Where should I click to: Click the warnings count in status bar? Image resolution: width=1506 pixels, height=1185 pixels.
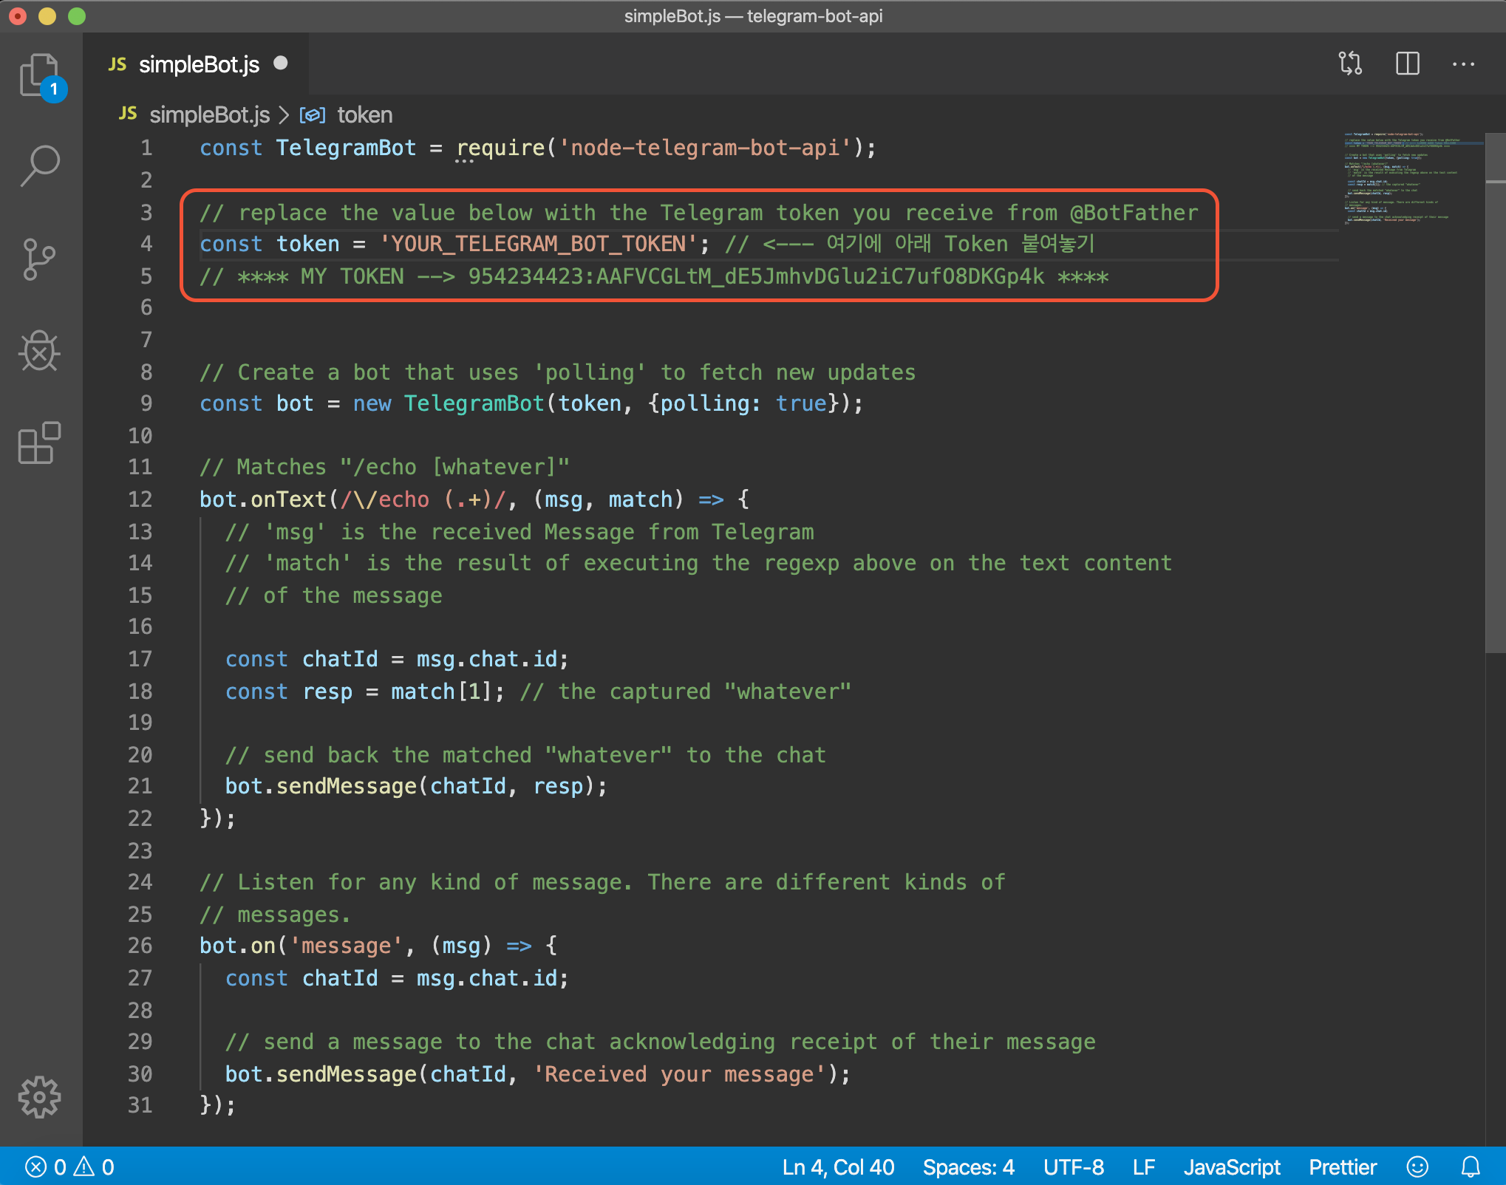(x=94, y=1167)
